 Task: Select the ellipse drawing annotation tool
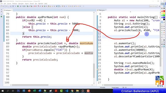162,28
